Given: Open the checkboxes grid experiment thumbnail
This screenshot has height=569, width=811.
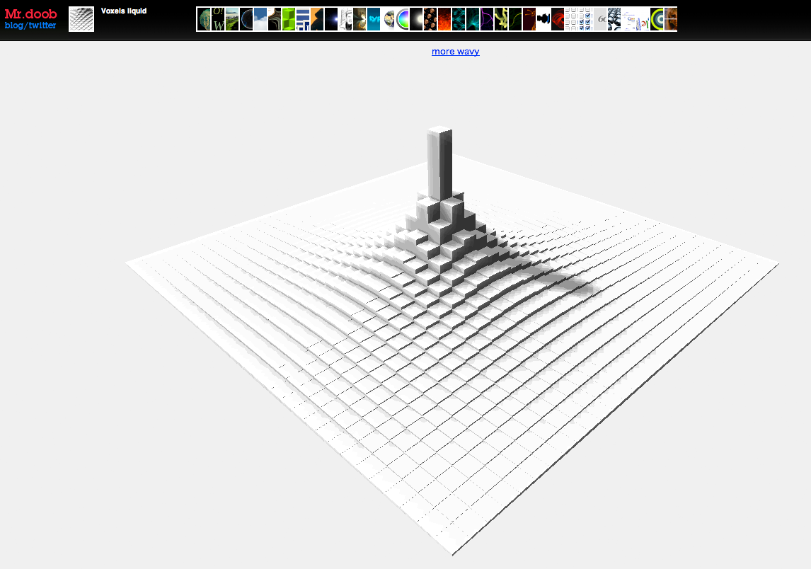Looking at the screenshot, I should (579, 19).
